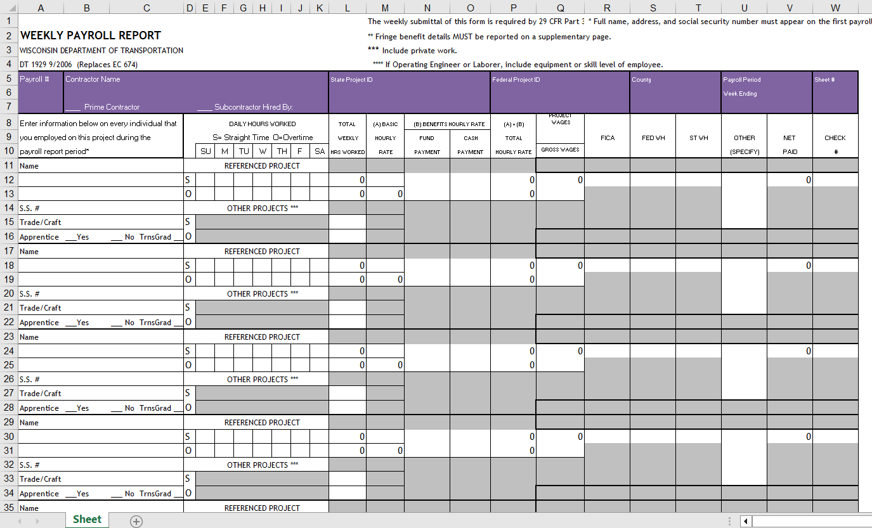Click the 'DAILY HOURS WORKED' heading
872x528 pixels.
pyautogui.click(x=263, y=124)
